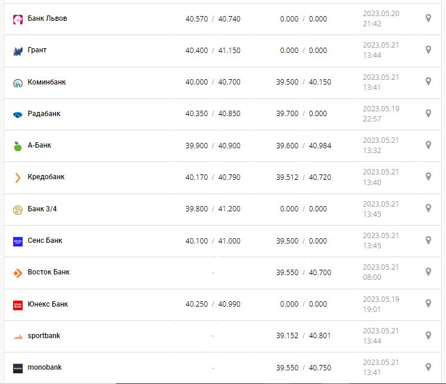This screenshot has height=384, width=446.
Task: Go to the Кредобанк bank page
Action: click(x=46, y=177)
